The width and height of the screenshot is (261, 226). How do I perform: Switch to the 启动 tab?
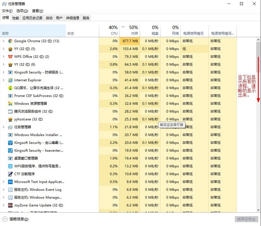(49, 18)
